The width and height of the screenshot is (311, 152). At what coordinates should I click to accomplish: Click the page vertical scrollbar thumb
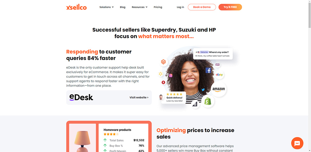click(x=309, y=15)
